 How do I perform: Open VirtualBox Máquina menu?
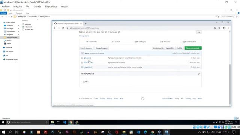pyautogui.click(x=18, y=6)
